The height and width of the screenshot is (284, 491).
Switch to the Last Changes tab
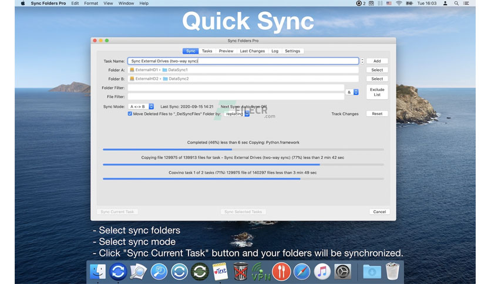253,51
